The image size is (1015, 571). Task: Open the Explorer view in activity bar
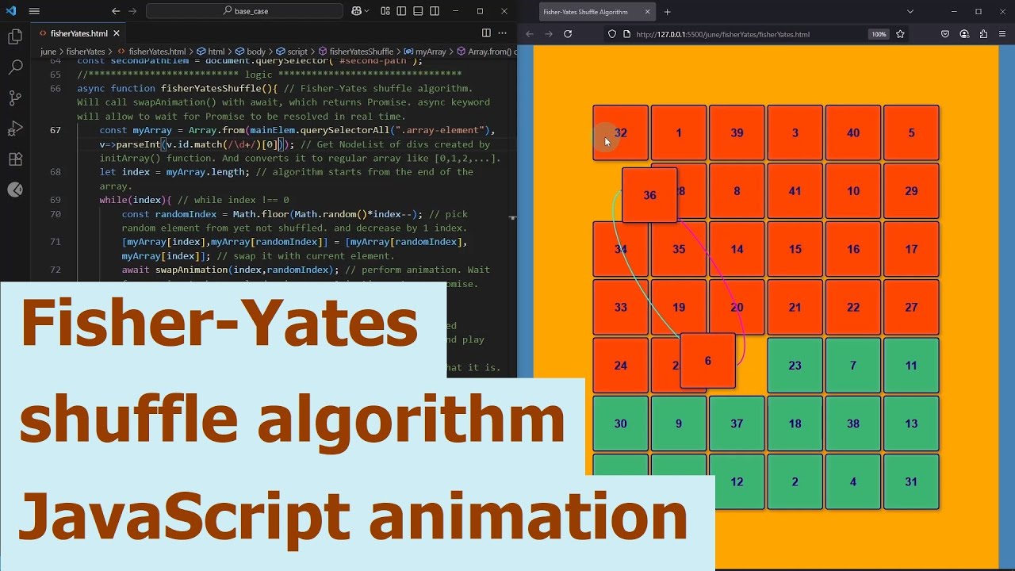(x=15, y=36)
